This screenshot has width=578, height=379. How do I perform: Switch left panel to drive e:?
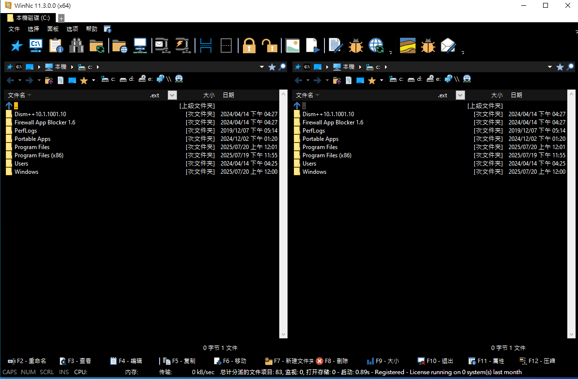[145, 79]
